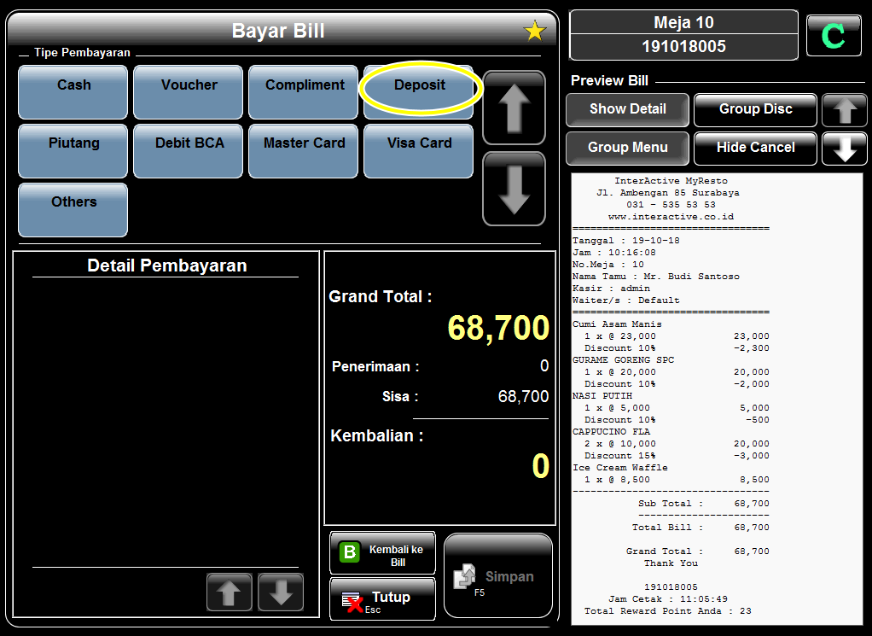Image resolution: width=872 pixels, height=636 pixels.
Task: Select Group Disc option
Action: [x=755, y=109]
